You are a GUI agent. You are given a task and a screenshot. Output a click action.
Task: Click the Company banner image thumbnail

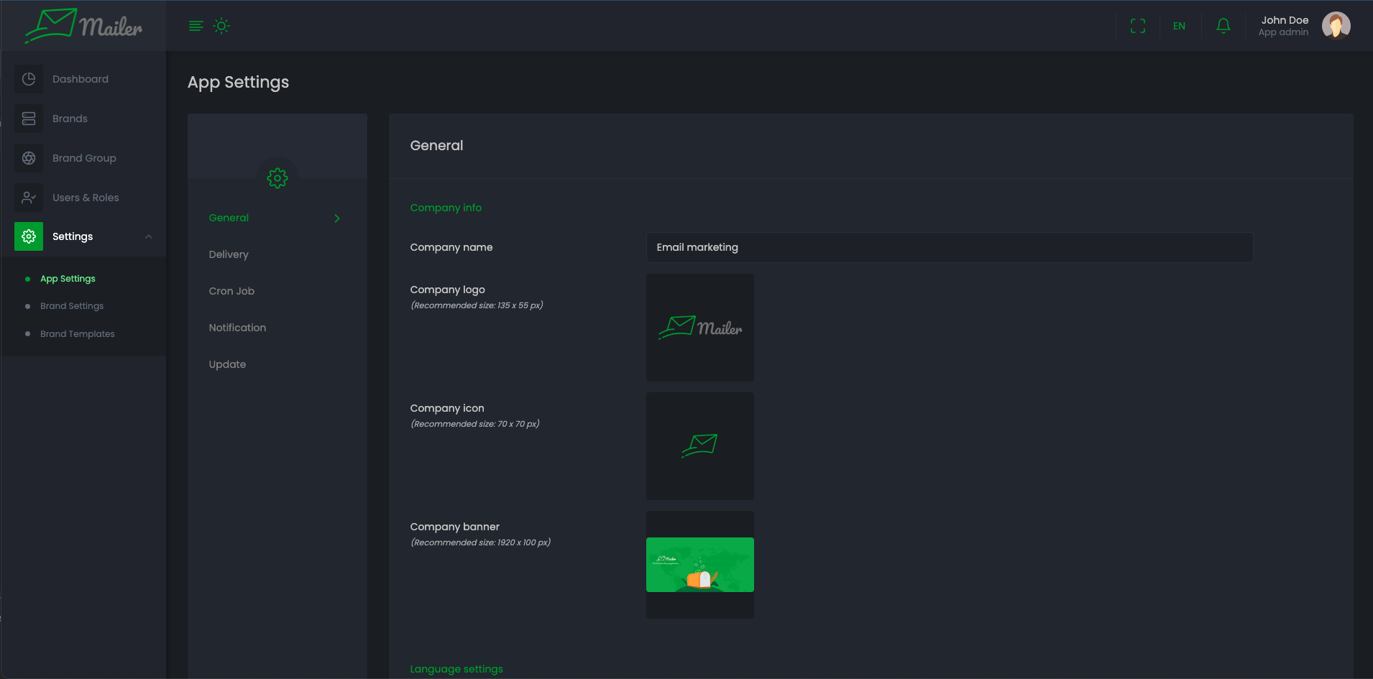(x=699, y=565)
